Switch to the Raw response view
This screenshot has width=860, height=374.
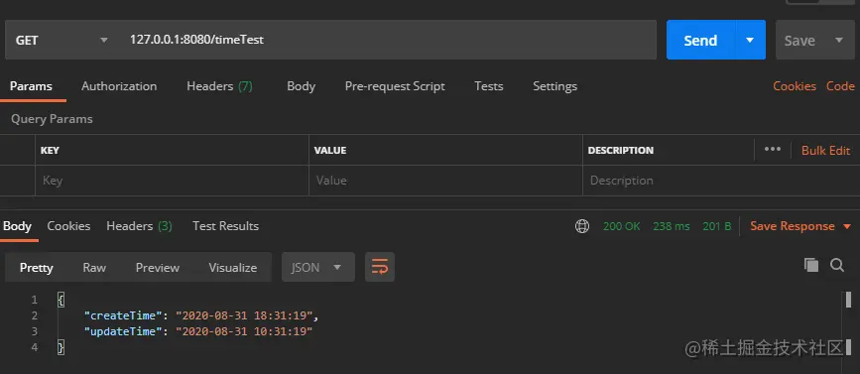[94, 268]
